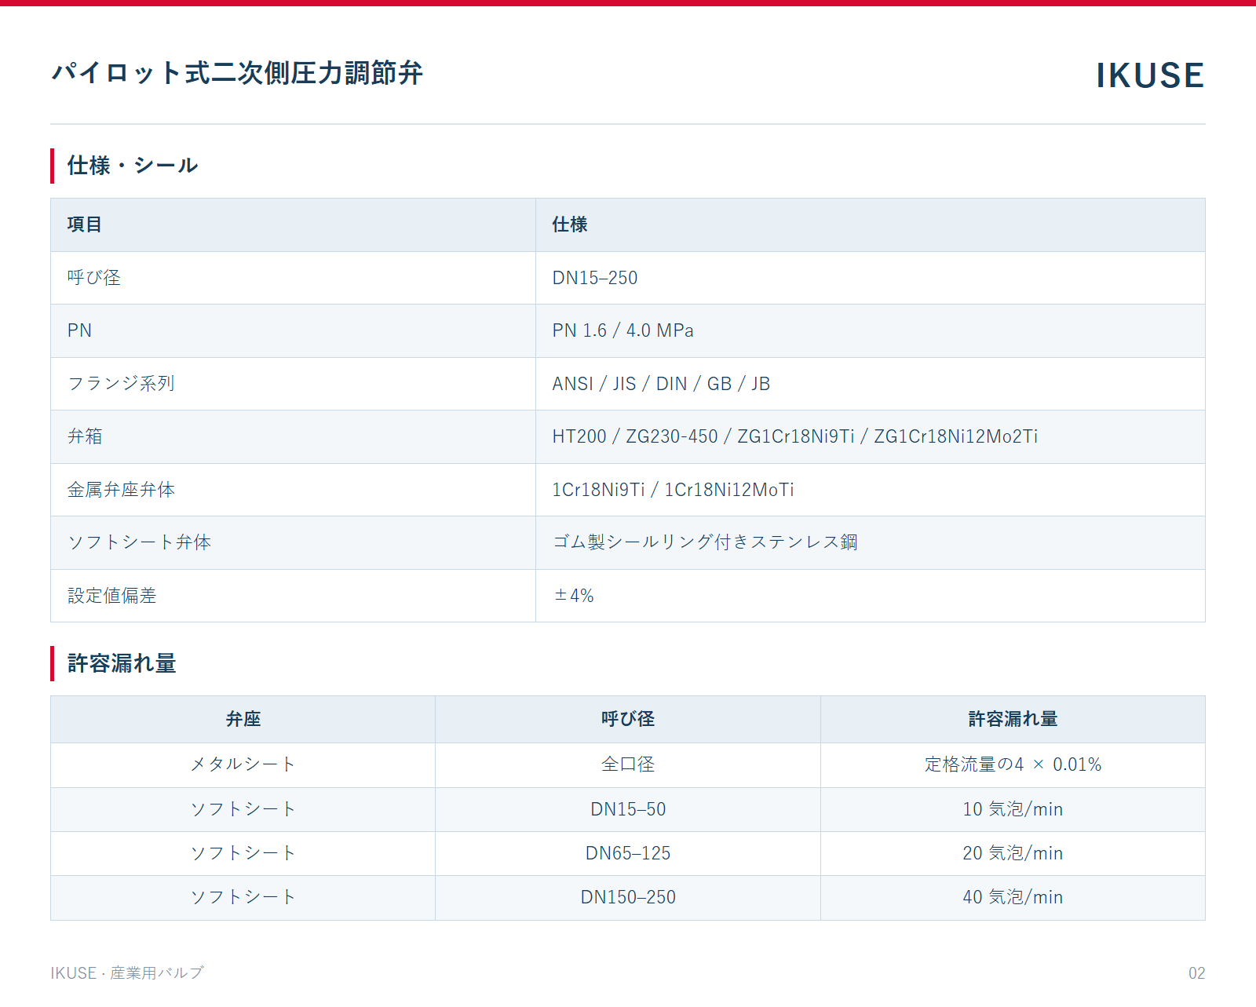Screen dimensions: 1256x1007
Task: Click the ソフトシート cell in the DN15–50 row
Action: point(243,809)
